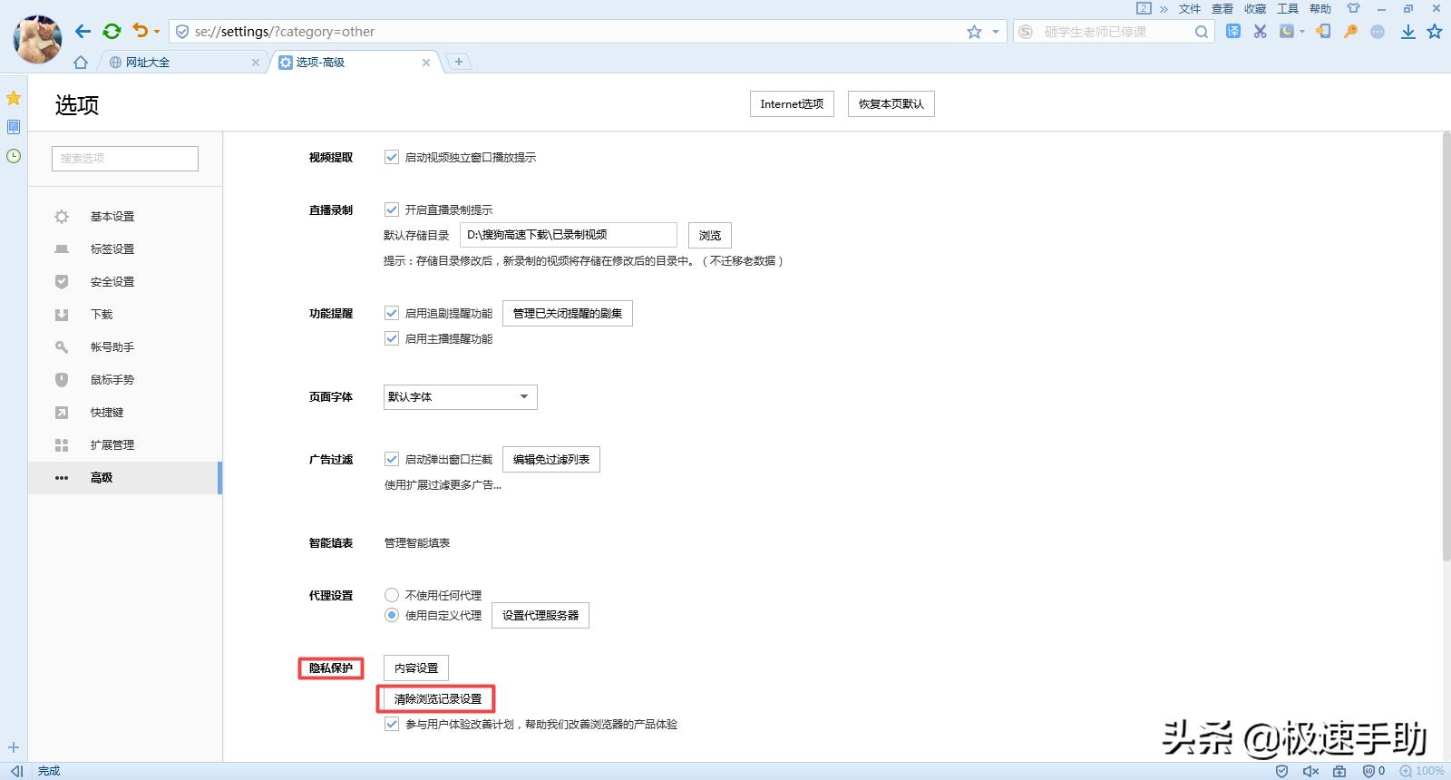The height and width of the screenshot is (780, 1451).
Task: Toggle 启动视频独立窗口播放提示 checkbox
Action: coord(392,157)
